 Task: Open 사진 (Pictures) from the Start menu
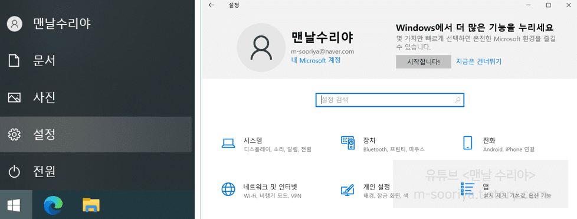pos(96,98)
